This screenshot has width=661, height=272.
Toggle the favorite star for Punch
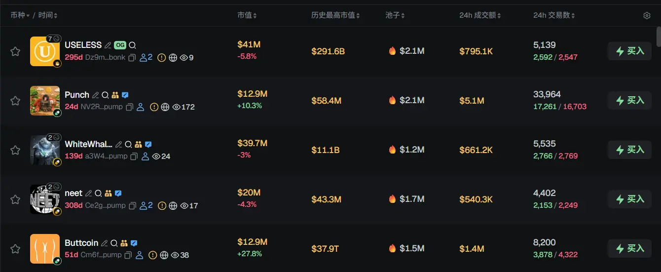coord(15,101)
